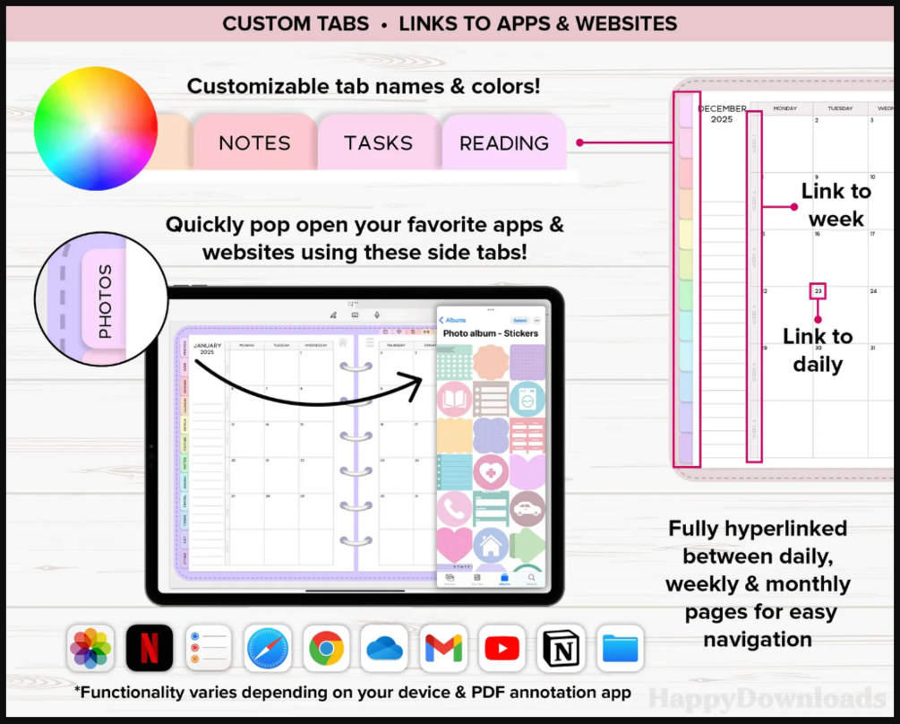Tap the keyboard icon in tablet toolbar
Viewport: 900px width, 724px height.
point(356,315)
